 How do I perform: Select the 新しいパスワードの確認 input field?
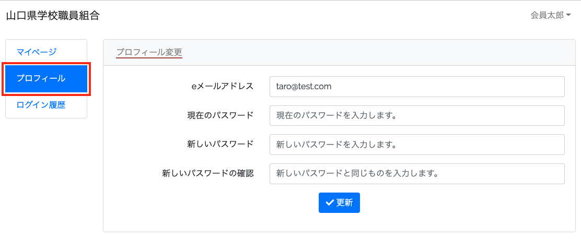416,174
